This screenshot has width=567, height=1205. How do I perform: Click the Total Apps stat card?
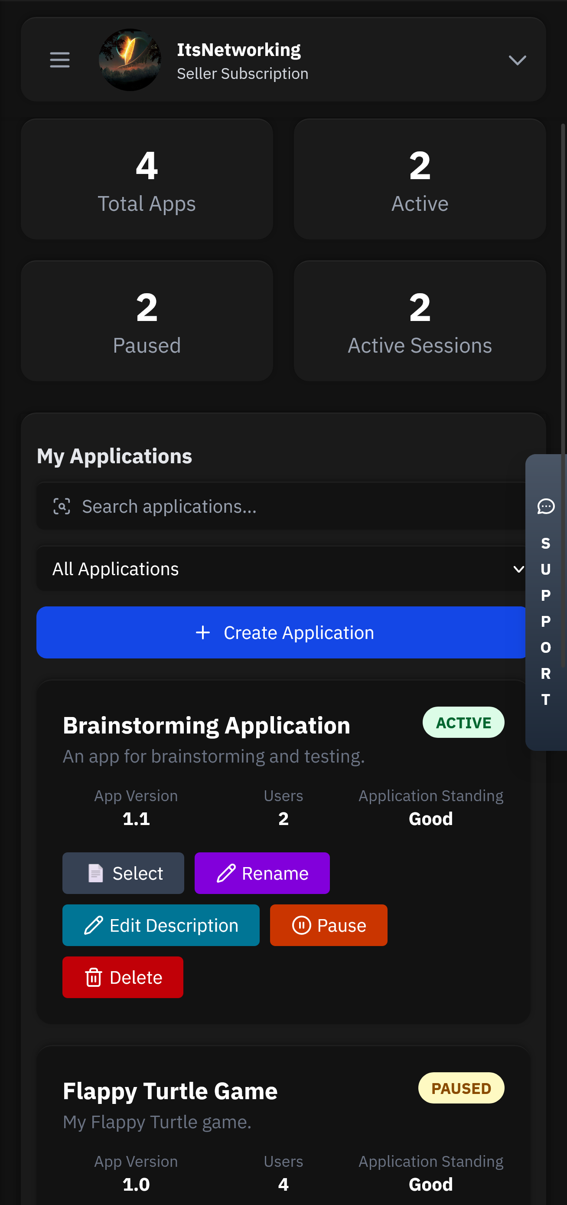pyautogui.click(x=147, y=179)
